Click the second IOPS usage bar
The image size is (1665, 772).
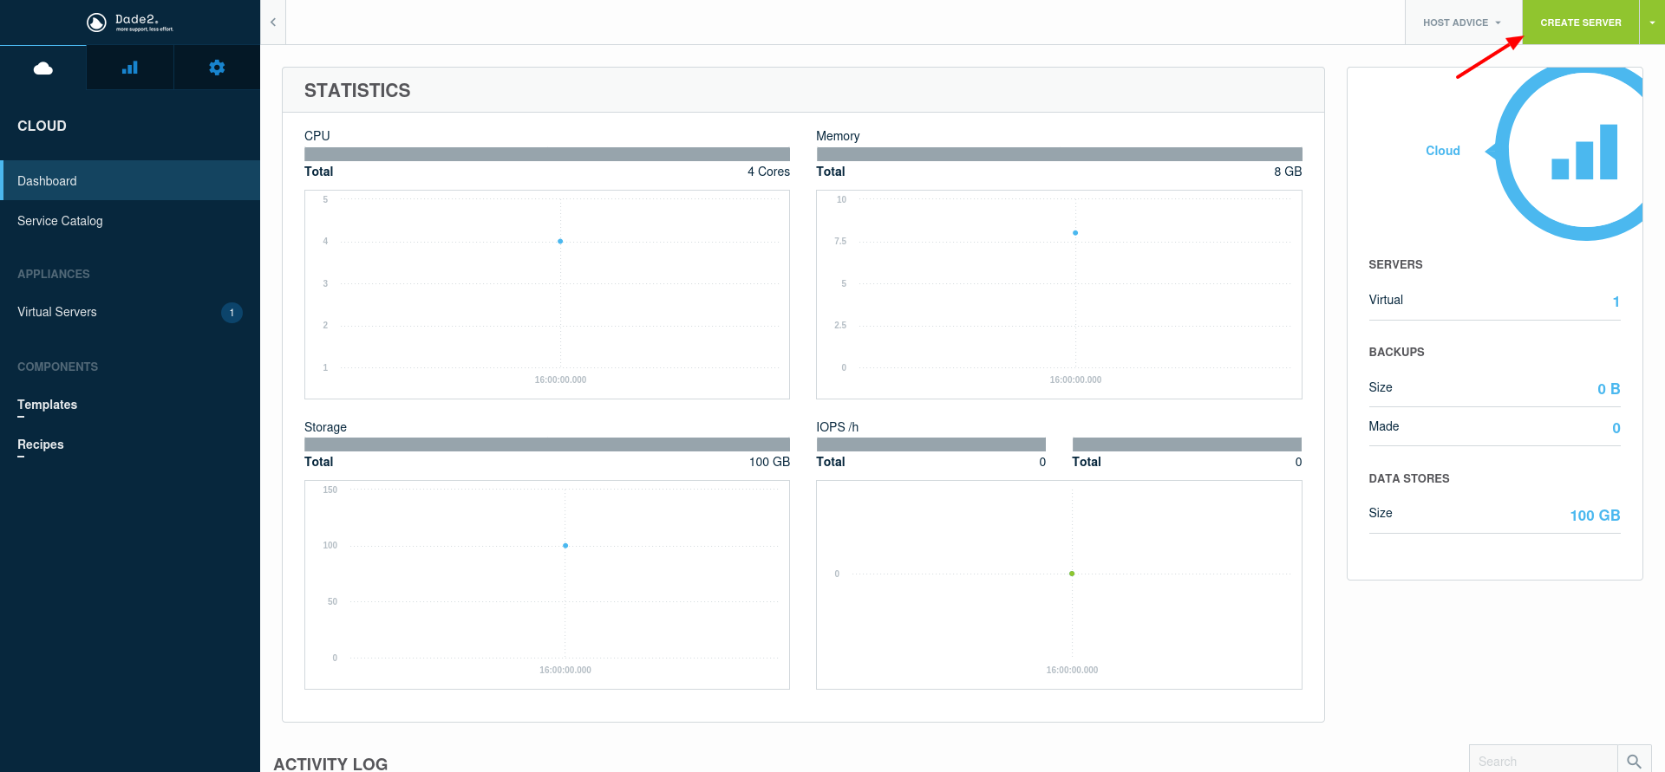tap(1187, 444)
